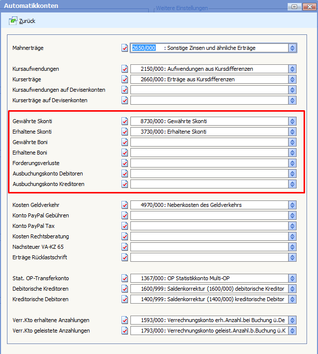Click the checkmark icon beside Gewährte Skonti
This screenshot has width=318, height=354.
pyautogui.click(x=124, y=122)
